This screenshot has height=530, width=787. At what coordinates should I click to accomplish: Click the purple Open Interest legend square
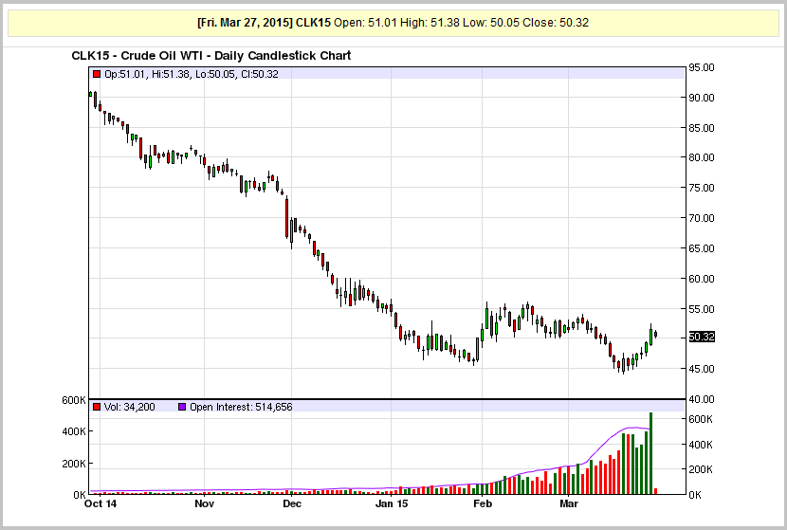pos(182,407)
